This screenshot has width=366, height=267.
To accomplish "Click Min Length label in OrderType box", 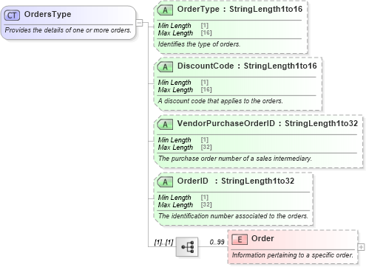I will pos(174,26).
